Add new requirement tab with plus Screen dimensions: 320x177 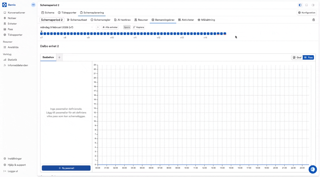click(59, 57)
